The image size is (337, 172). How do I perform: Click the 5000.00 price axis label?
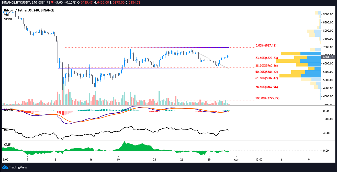[x=328, y=80]
